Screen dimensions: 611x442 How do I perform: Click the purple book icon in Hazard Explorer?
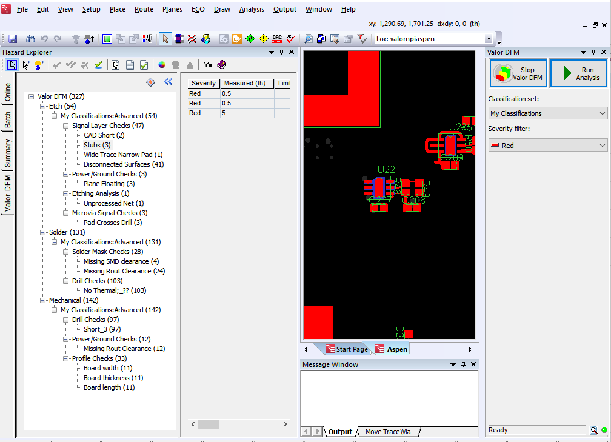tap(221, 65)
